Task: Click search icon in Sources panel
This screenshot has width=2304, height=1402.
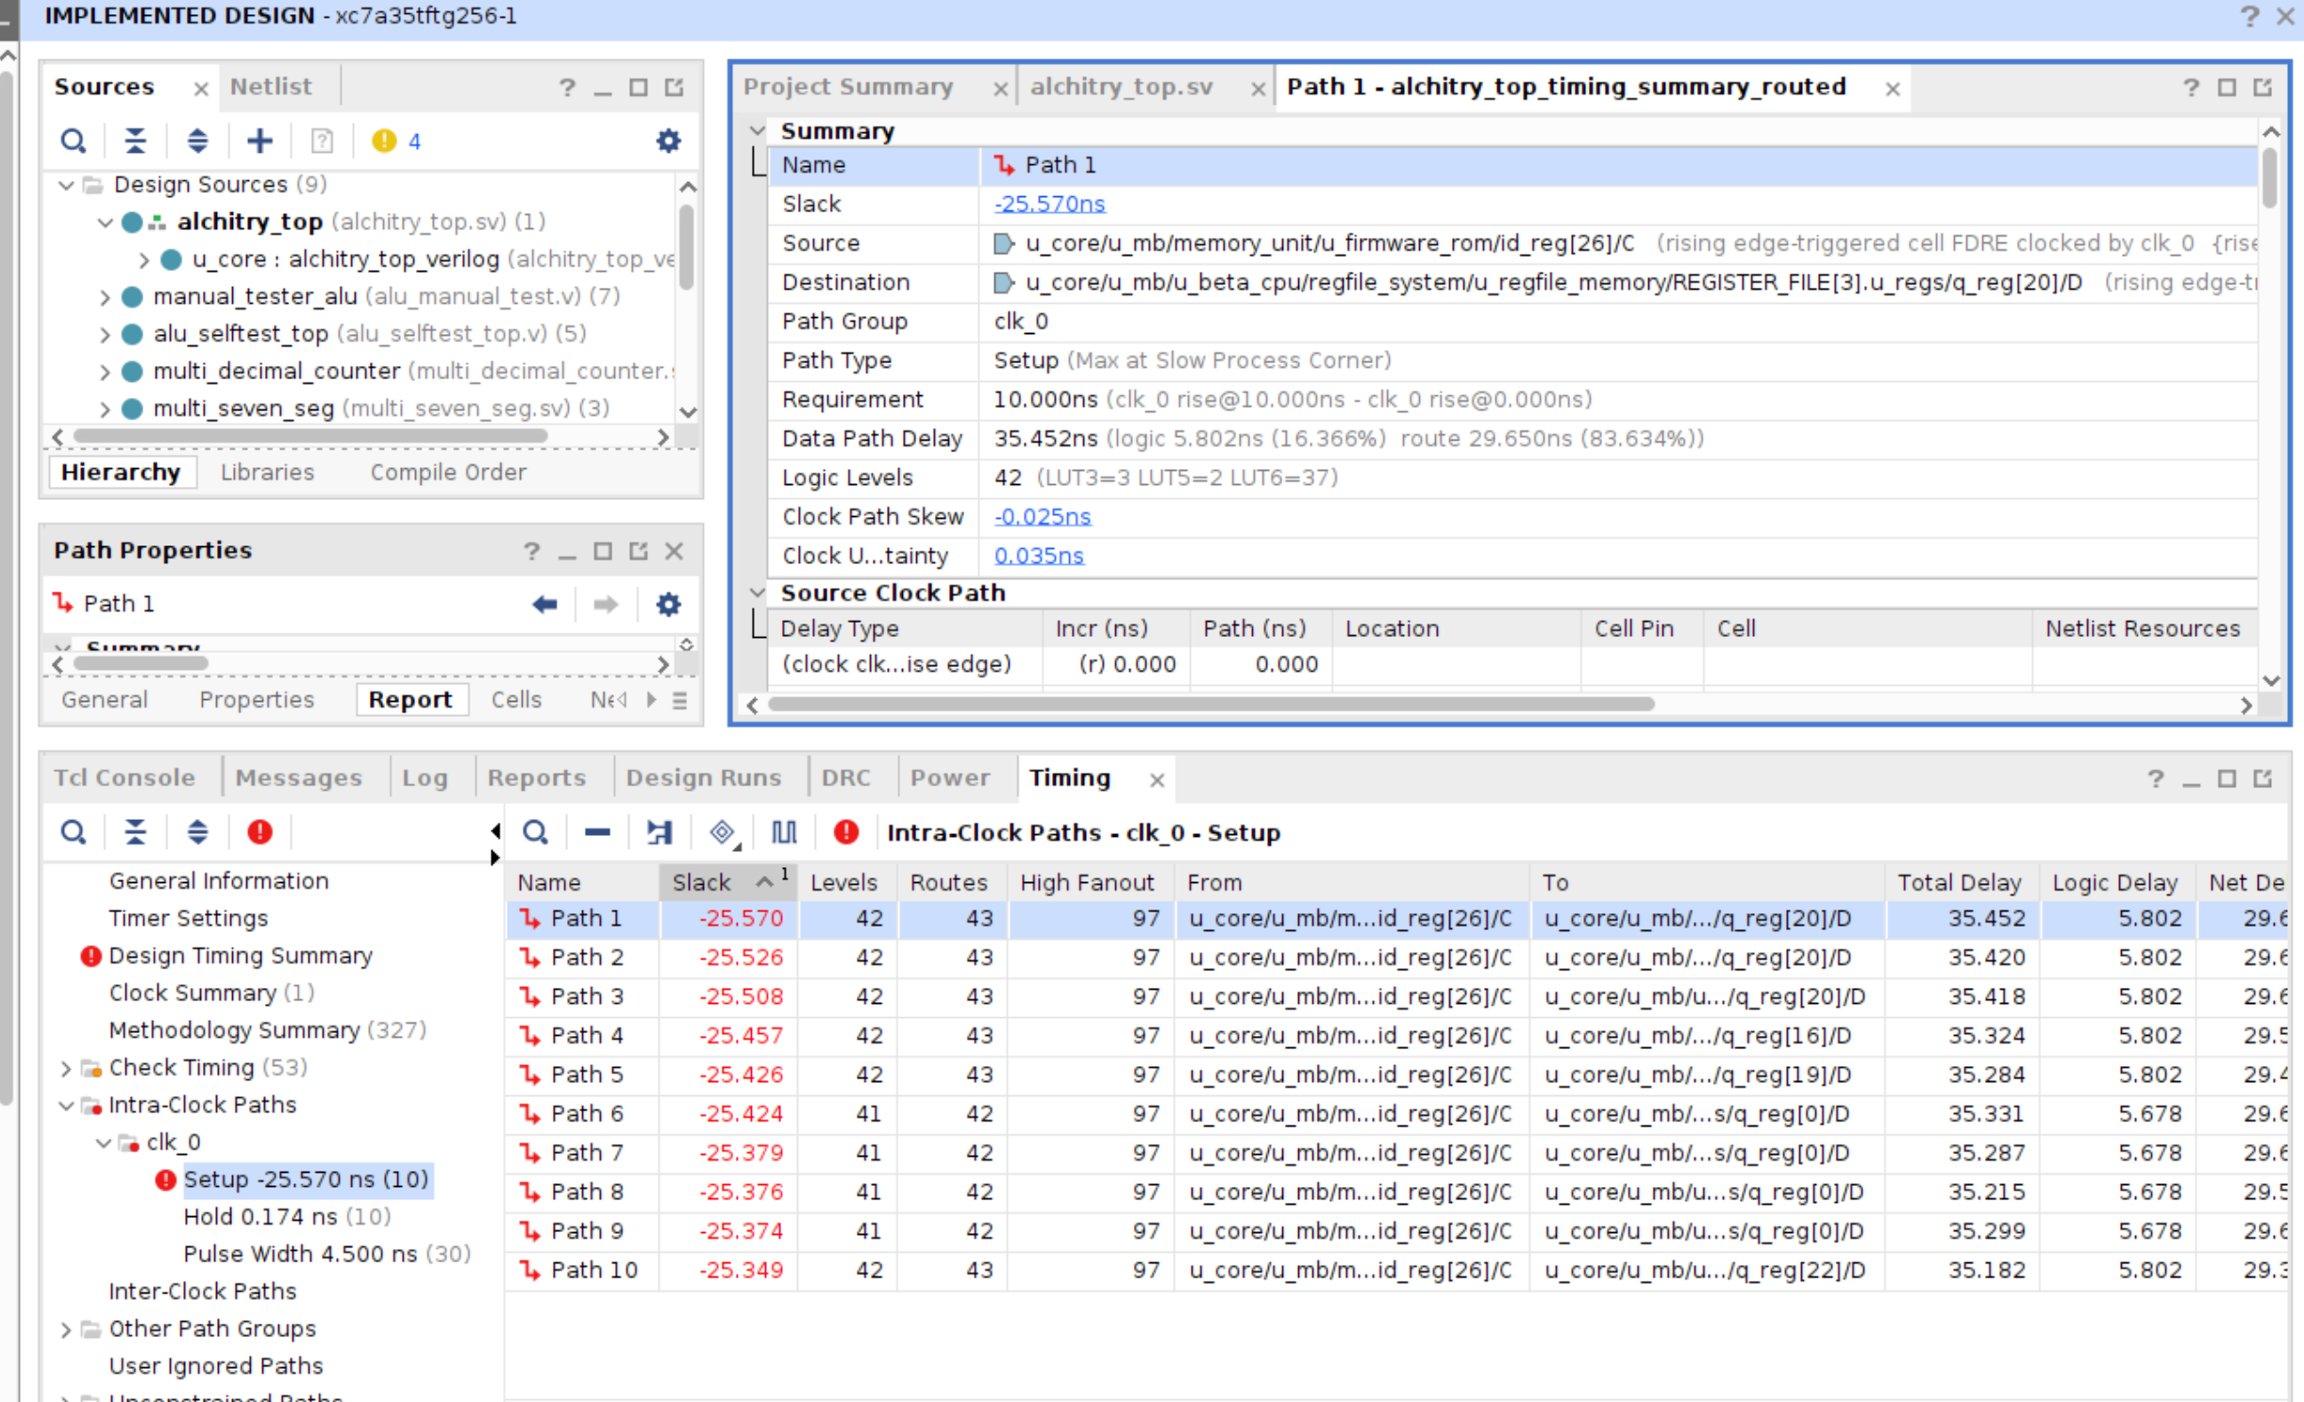Action: [x=73, y=142]
